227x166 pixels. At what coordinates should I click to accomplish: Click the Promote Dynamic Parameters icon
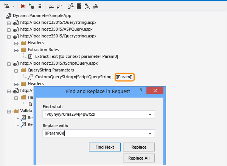tap(87, 6)
